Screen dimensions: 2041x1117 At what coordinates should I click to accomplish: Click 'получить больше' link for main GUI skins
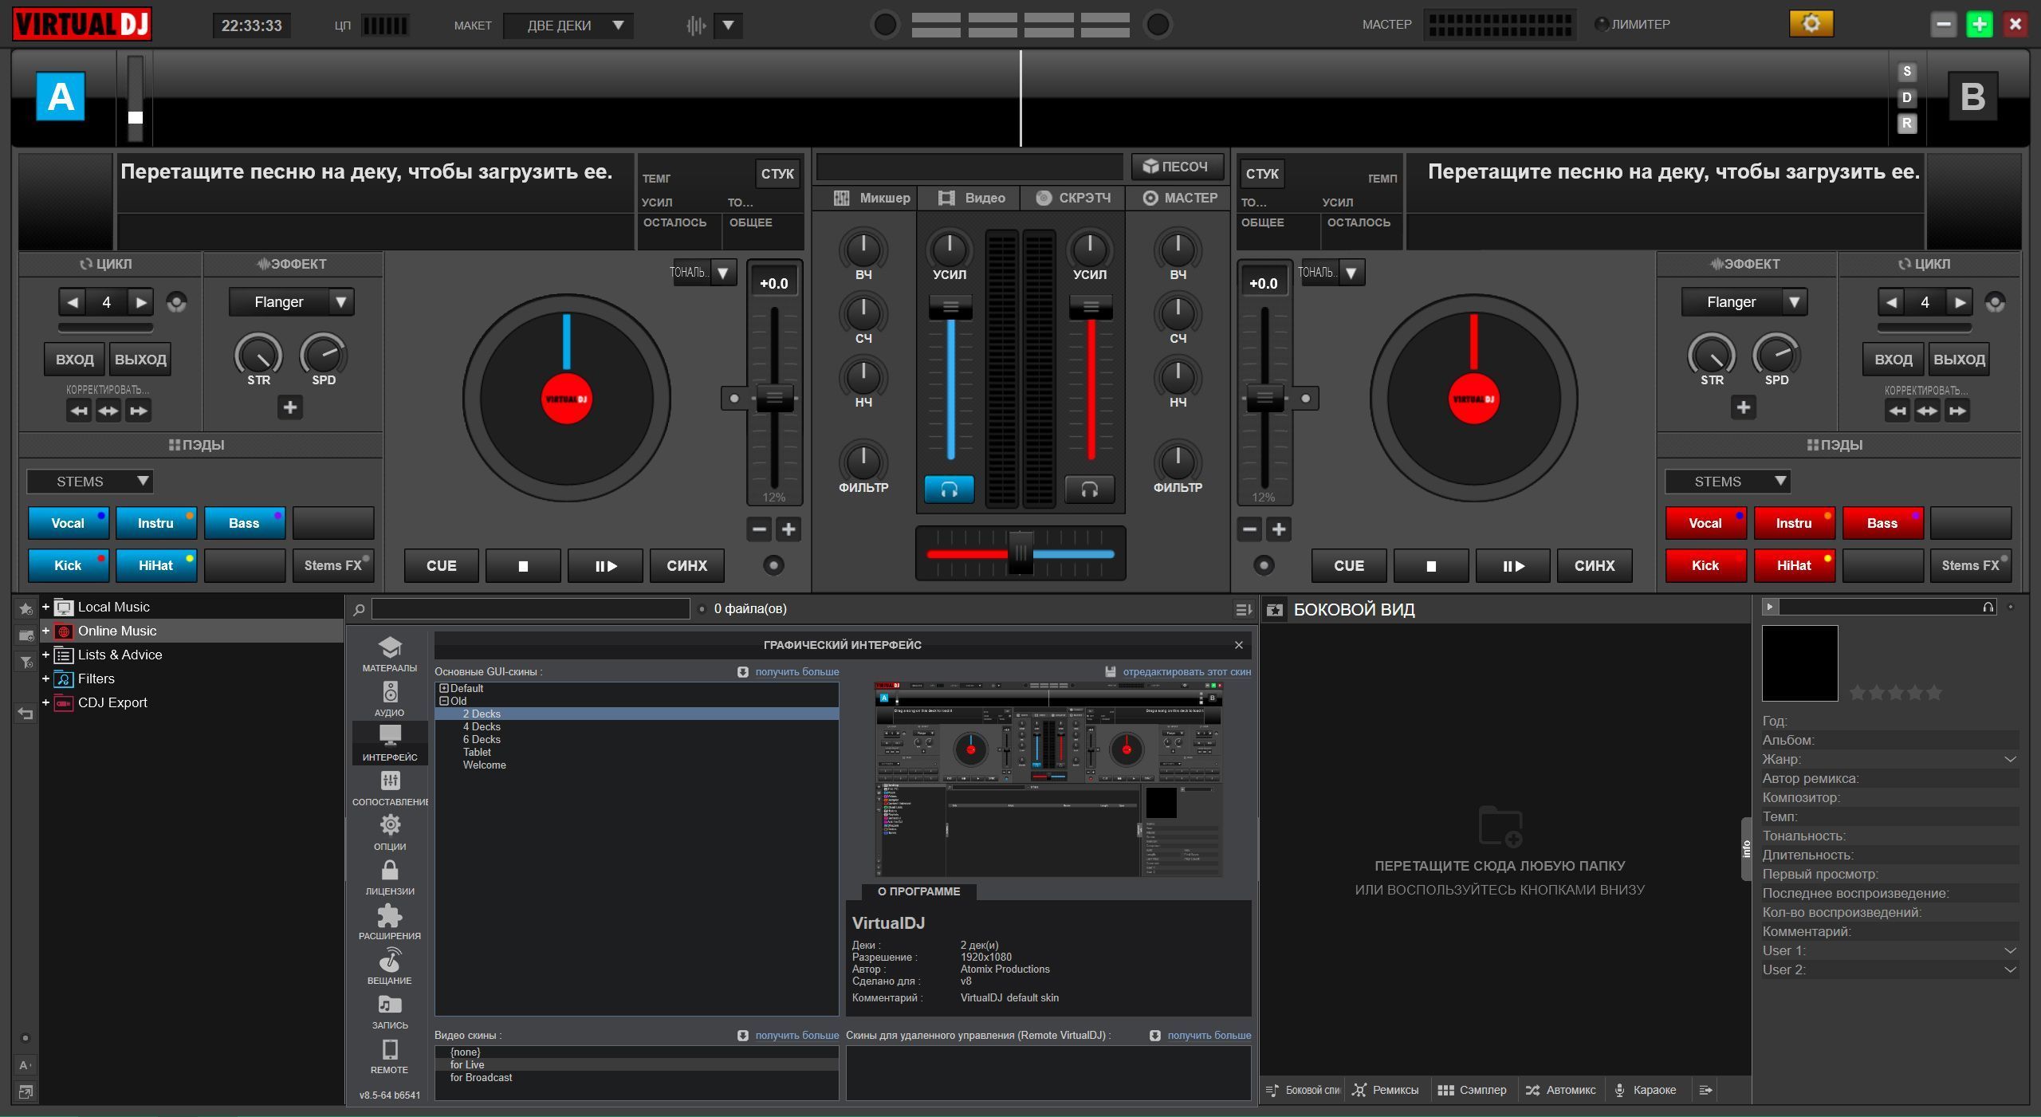(797, 671)
